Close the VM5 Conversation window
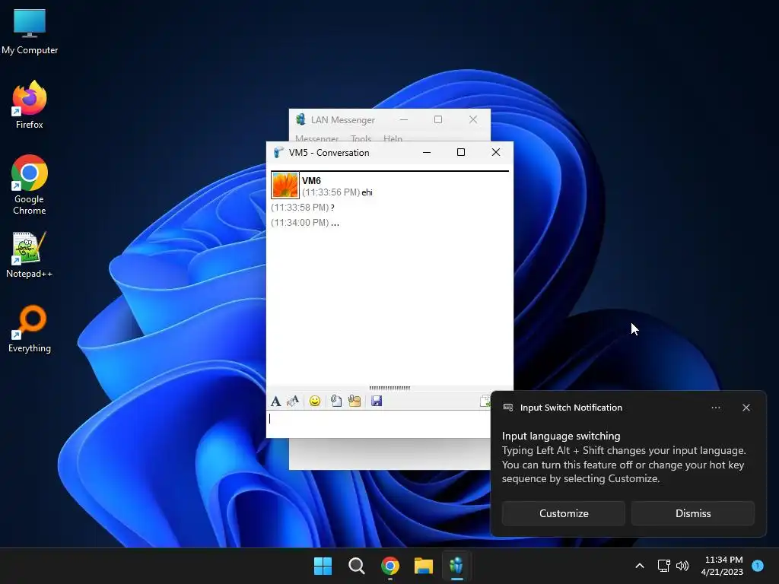This screenshot has height=584, width=779. click(x=496, y=152)
